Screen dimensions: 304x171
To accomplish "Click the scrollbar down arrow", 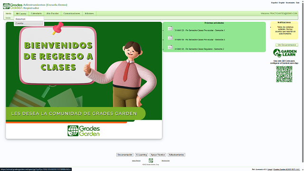I will coord(303,170).
